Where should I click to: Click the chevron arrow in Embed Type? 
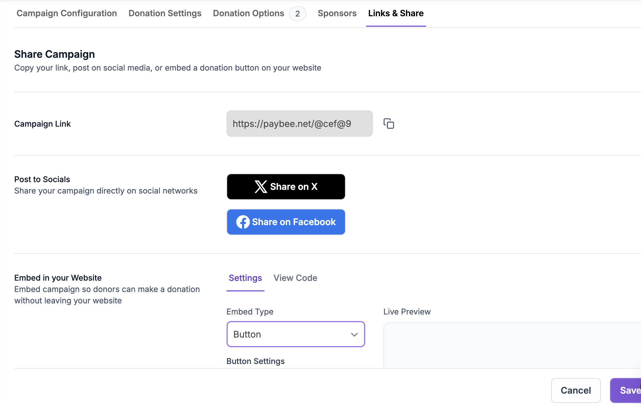pos(354,334)
